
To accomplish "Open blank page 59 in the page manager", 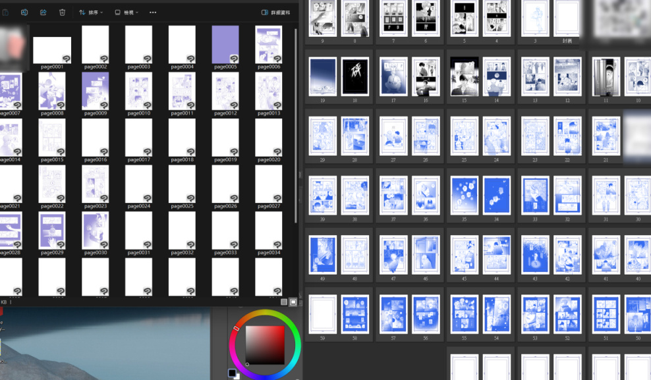I will tap(323, 314).
